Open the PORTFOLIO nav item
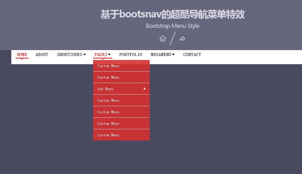Image resolution: width=302 pixels, height=174 pixels. (x=131, y=55)
